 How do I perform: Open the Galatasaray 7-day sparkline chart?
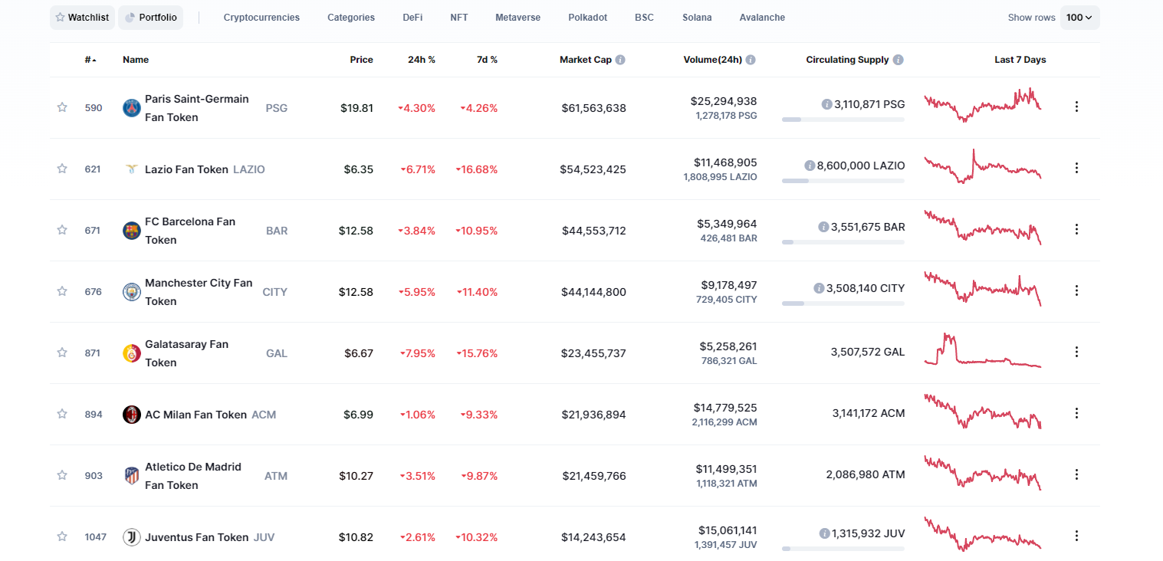[x=983, y=350]
